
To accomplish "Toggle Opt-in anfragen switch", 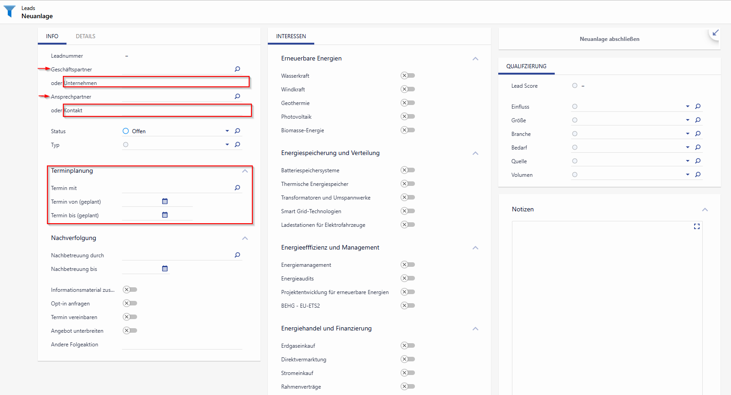I will [130, 303].
